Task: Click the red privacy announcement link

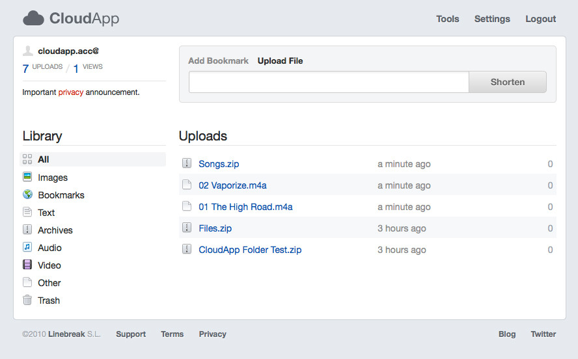Action: (x=71, y=92)
